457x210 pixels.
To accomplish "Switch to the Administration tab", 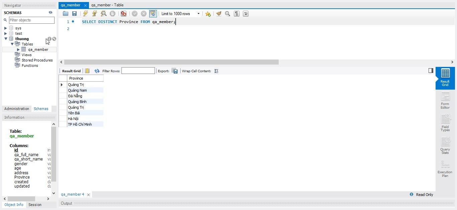I will (17, 109).
